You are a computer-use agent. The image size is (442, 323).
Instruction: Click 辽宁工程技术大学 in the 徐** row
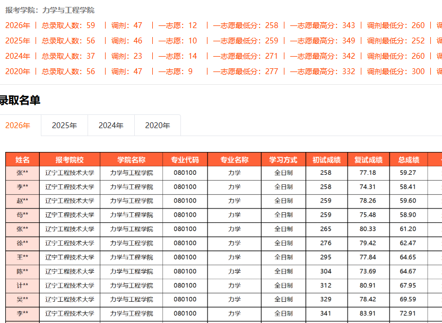[70, 243]
